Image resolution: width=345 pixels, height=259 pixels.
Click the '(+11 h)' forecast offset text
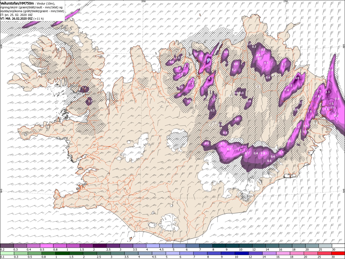click(39, 19)
